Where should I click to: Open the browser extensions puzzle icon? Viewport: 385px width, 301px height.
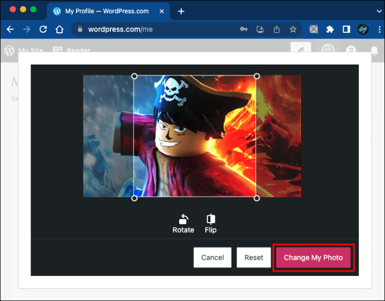tap(330, 29)
